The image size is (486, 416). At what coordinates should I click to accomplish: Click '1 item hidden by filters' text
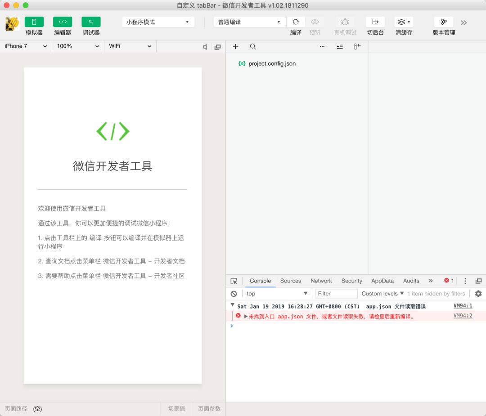pyautogui.click(x=436, y=293)
